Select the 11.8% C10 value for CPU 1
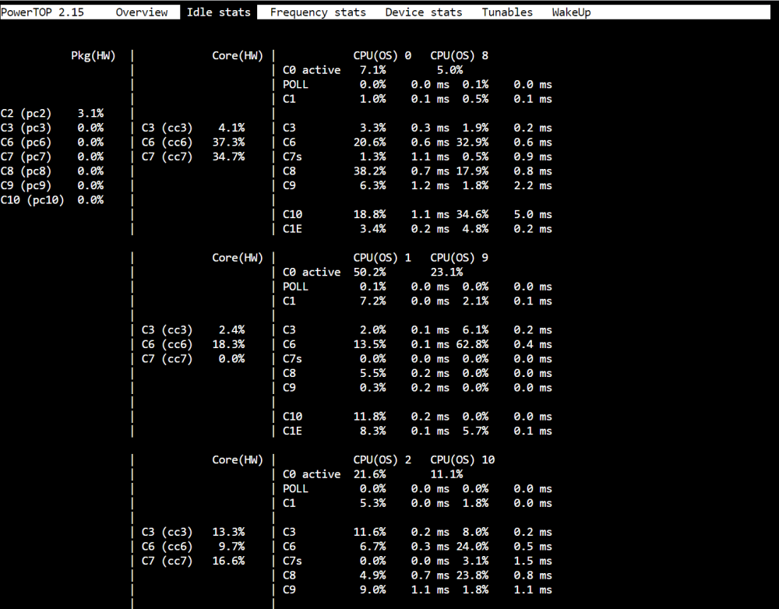The image size is (779, 609). (369, 417)
